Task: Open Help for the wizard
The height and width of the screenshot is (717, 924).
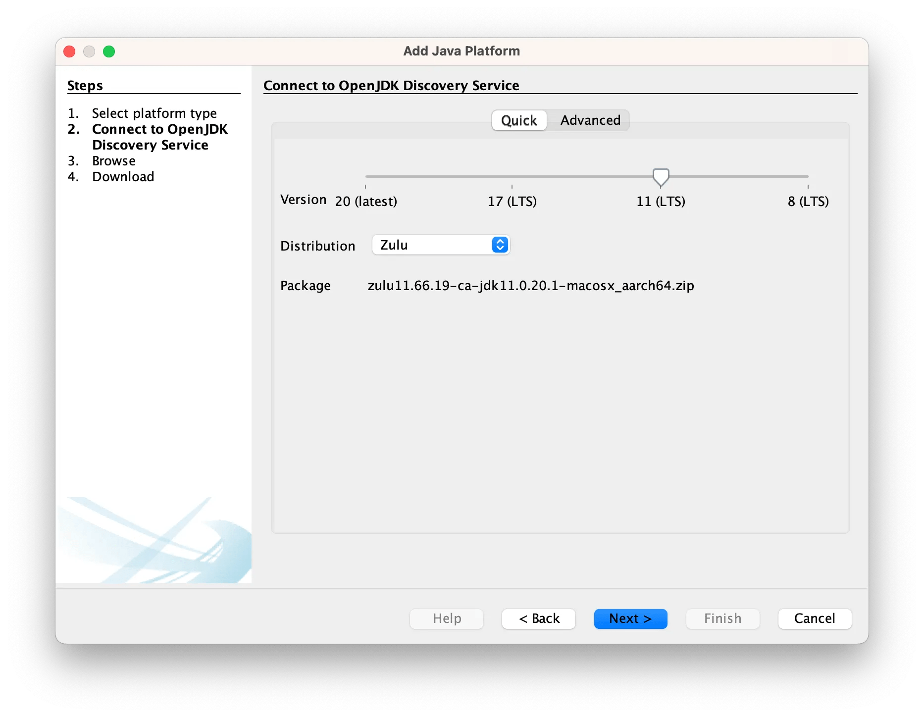Action: [x=446, y=618]
